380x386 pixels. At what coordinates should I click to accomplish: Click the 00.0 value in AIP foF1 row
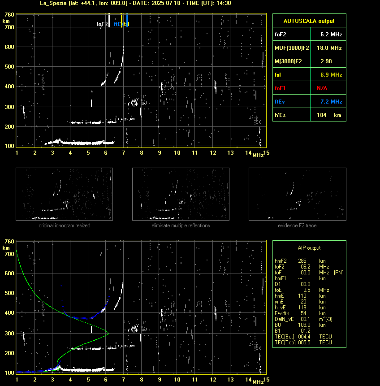tap(306, 273)
